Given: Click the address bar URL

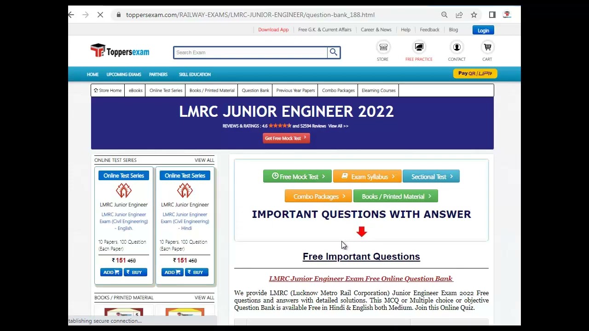Looking at the screenshot, I should tap(250, 15).
